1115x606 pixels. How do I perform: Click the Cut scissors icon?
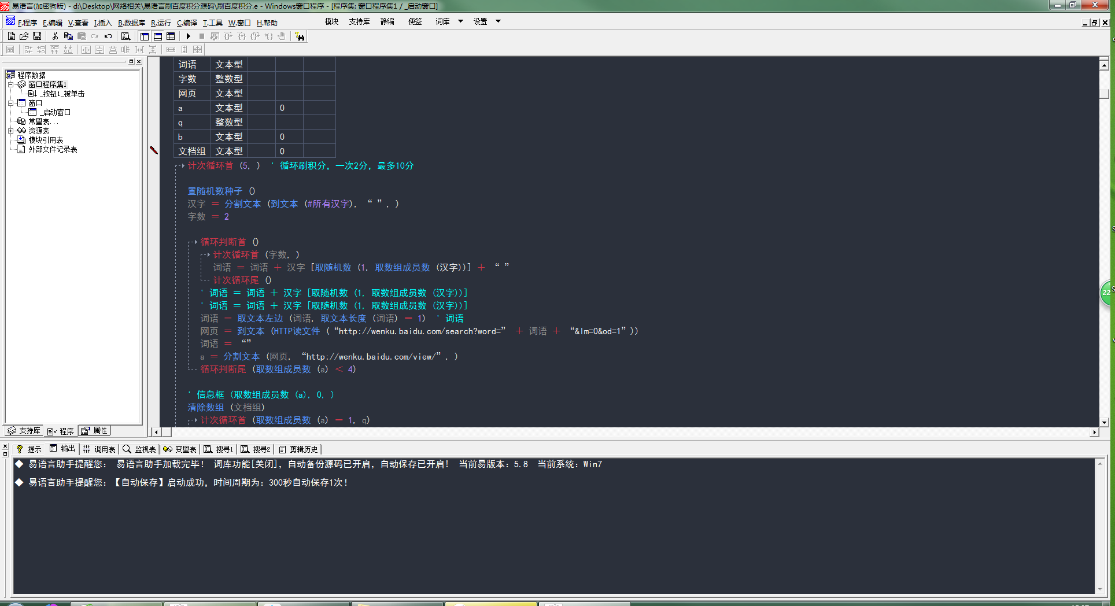55,36
